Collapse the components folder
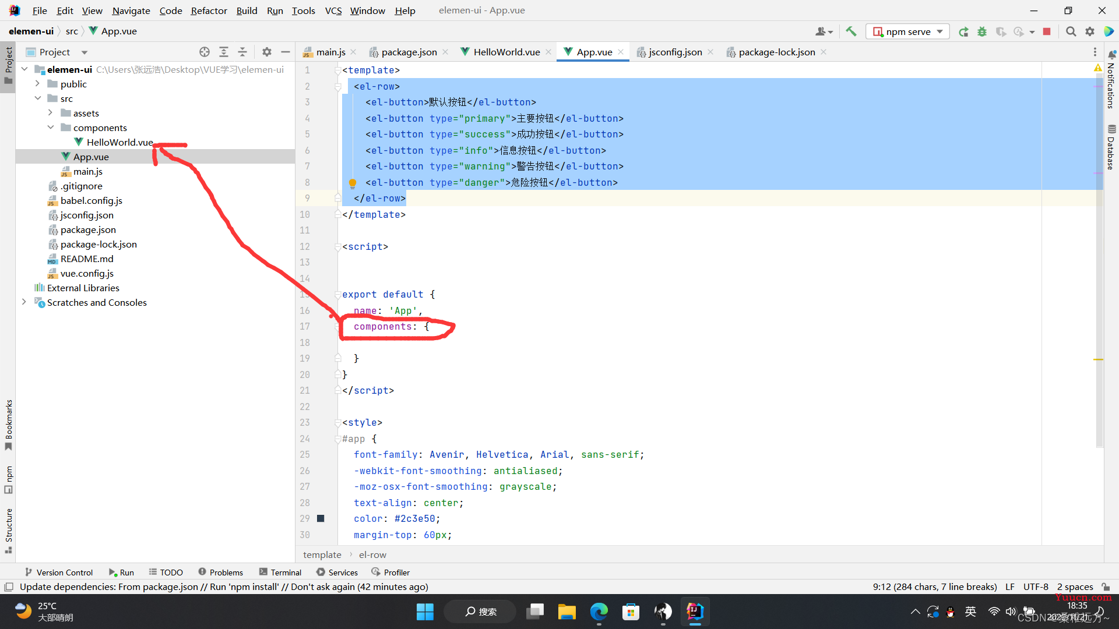Screen dimensions: 1119x629 (x=50, y=128)
